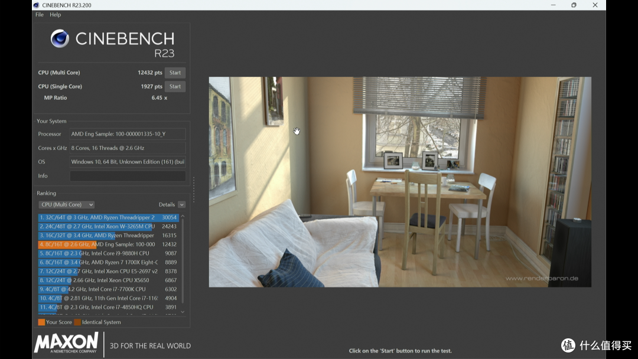
Task: Start the CPU Multi Core test
Action: [x=175, y=73]
